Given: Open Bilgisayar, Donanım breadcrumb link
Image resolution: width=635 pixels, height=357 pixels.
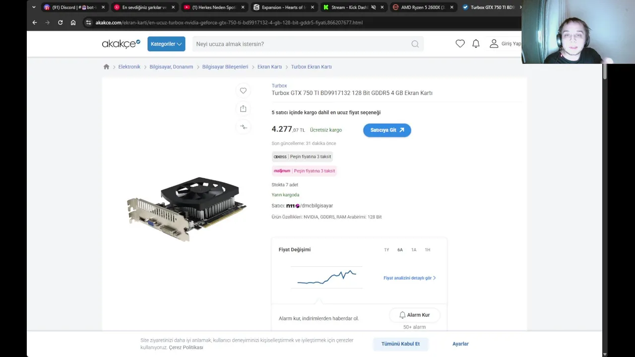Looking at the screenshot, I should [171, 66].
